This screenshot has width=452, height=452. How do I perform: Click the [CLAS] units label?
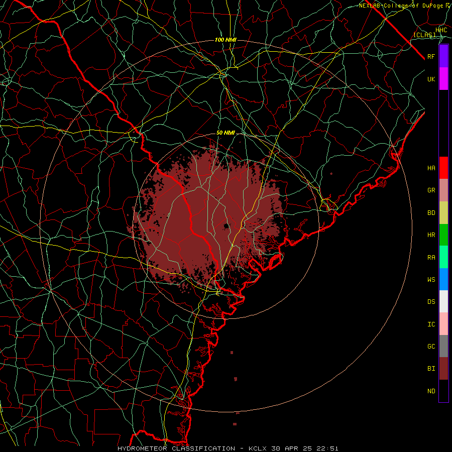pos(424,35)
